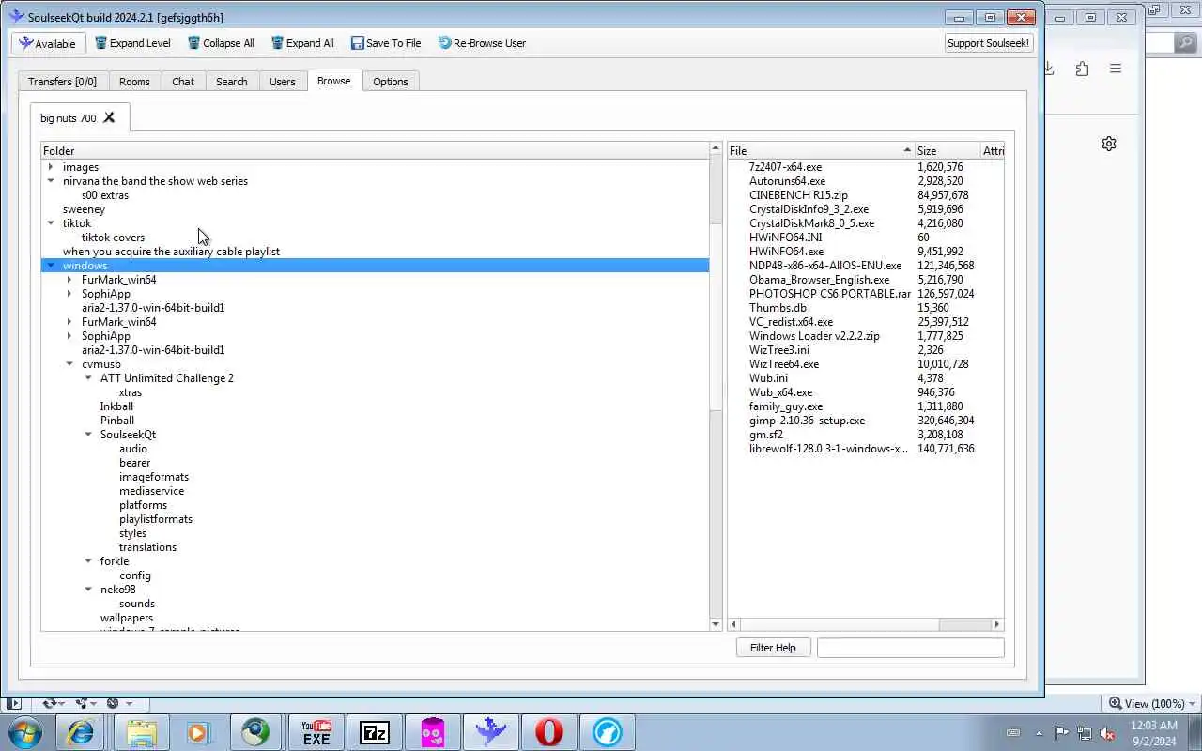Open Windows Explorer from the taskbar
Viewport: 1202px width, 751px height.
tap(141, 732)
